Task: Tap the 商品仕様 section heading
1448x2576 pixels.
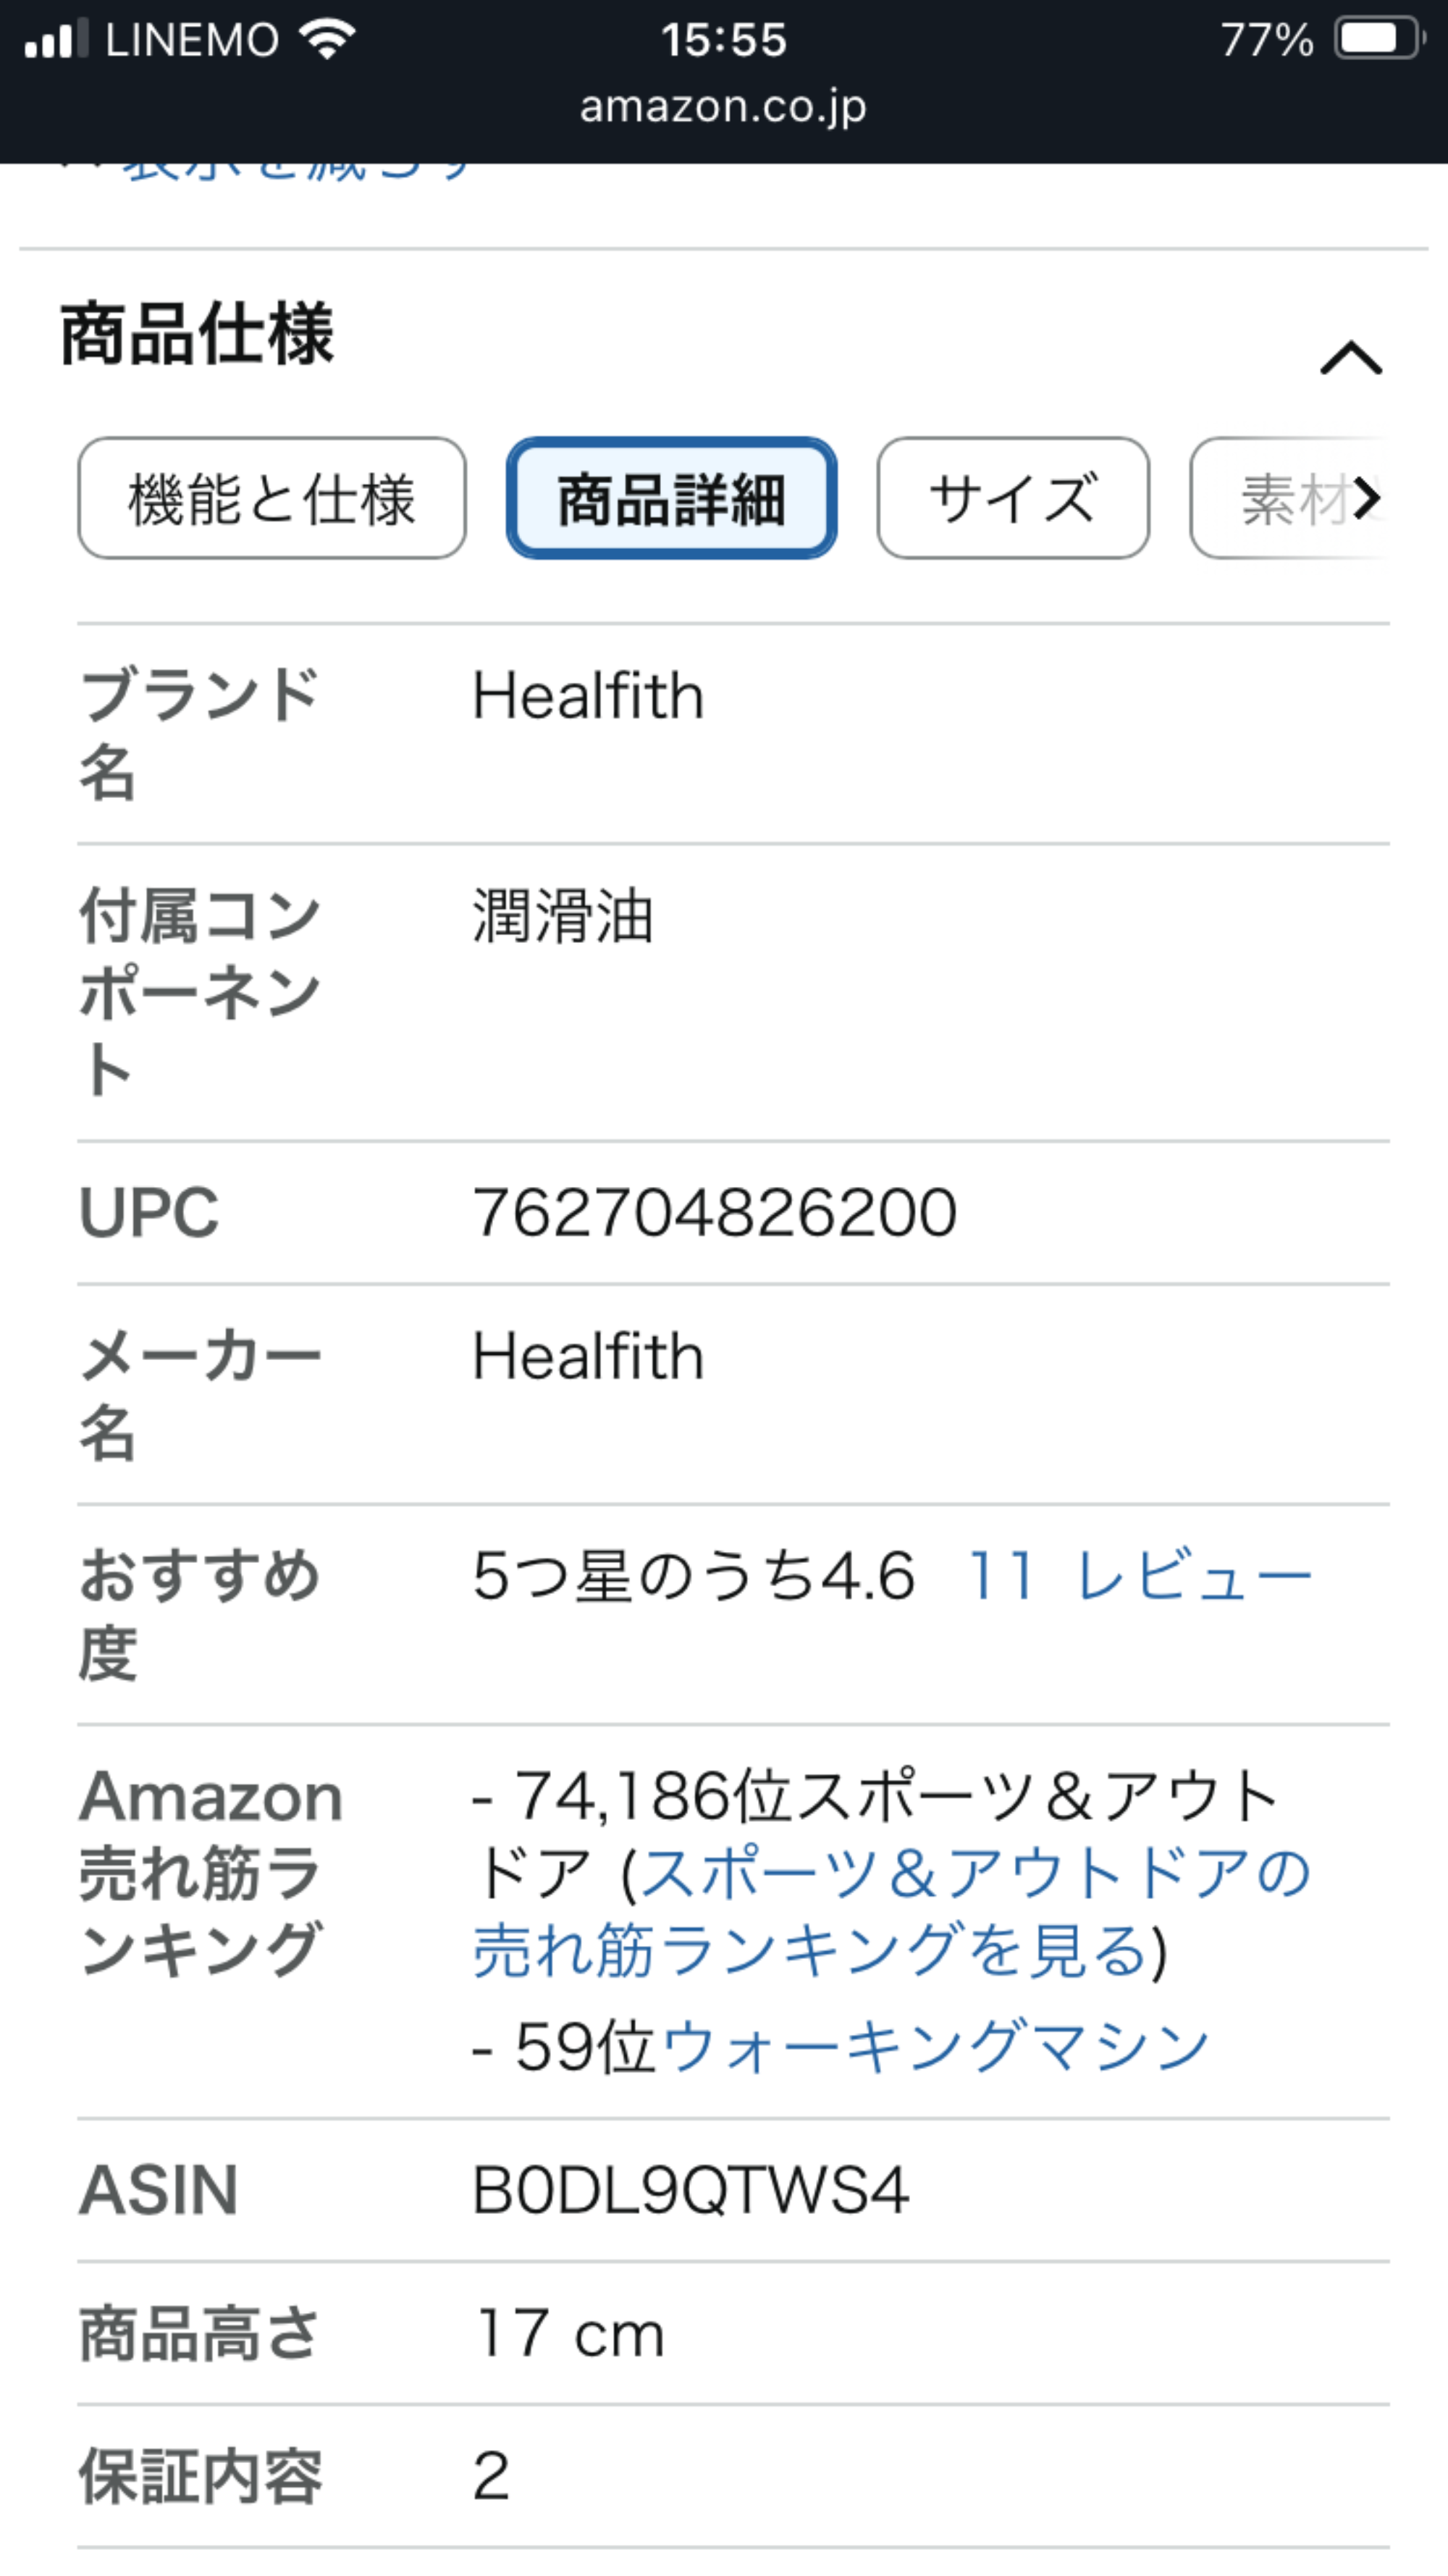Action: pos(197,334)
